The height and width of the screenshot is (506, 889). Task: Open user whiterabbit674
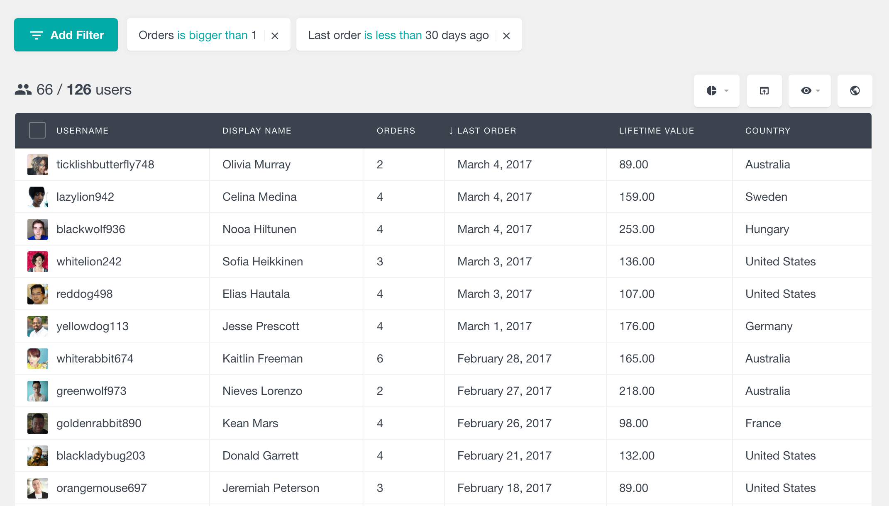click(95, 359)
